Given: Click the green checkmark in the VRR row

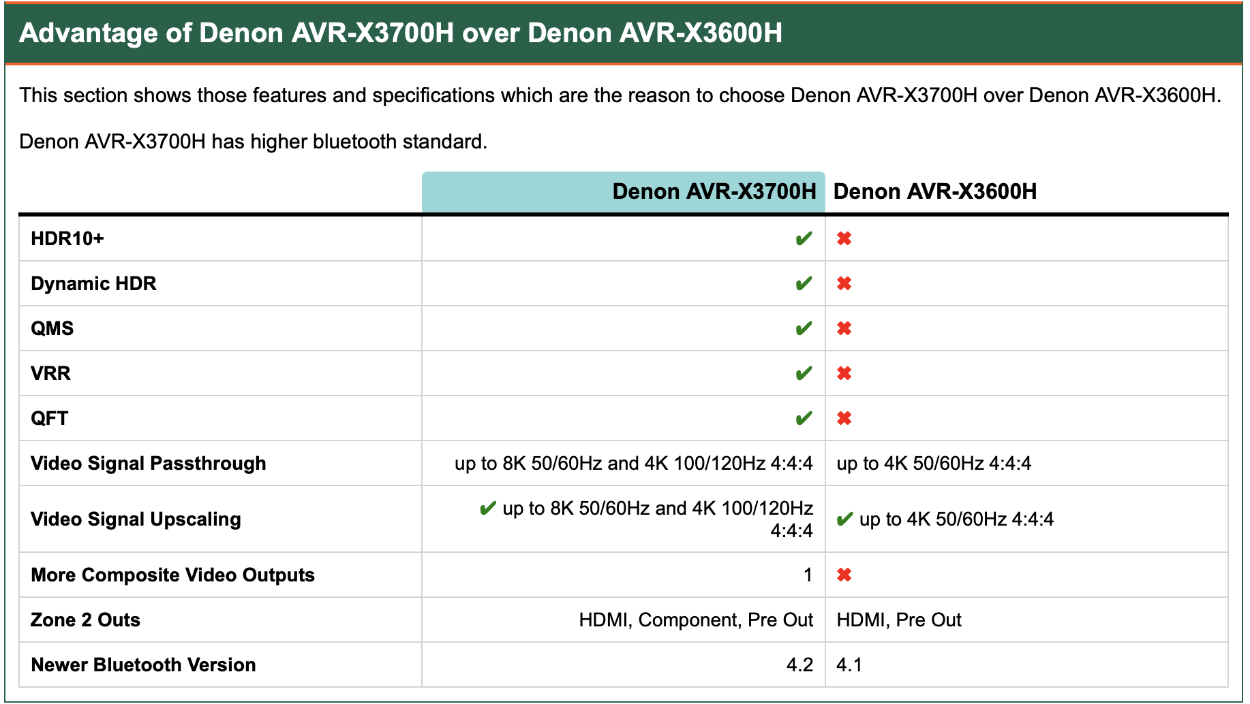Looking at the screenshot, I should click(x=804, y=374).
